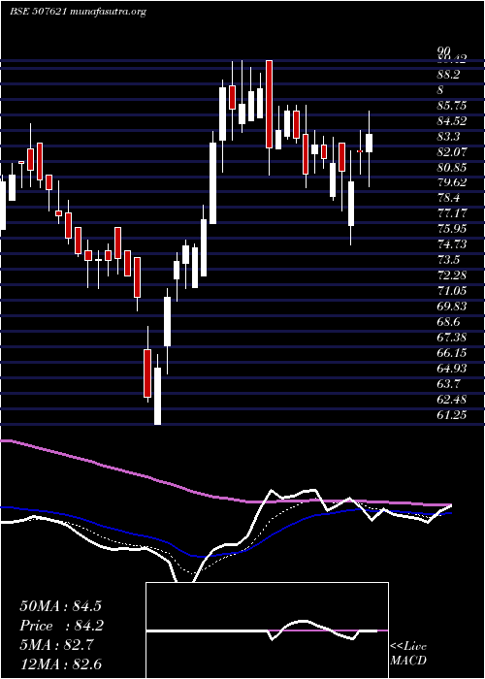Viewport: 485px width, 679px height.
Task: Click the 69.83 price axis label
Action: click(x=452, y=307)
